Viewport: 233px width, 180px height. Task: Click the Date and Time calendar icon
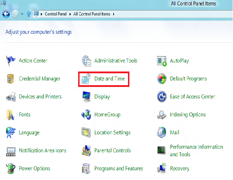(x=86, y=79)
